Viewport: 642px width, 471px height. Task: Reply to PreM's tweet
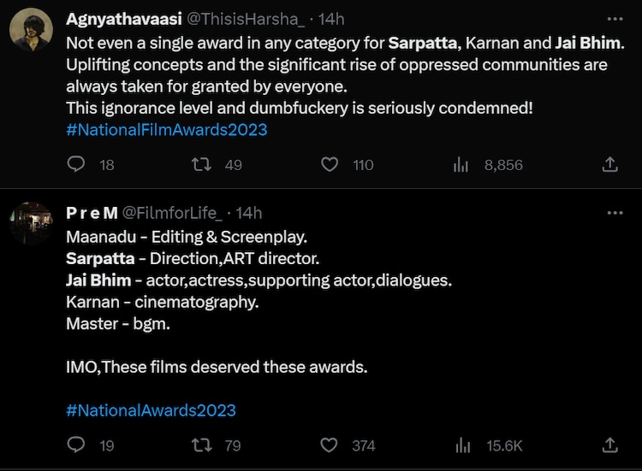click(77, 445)
